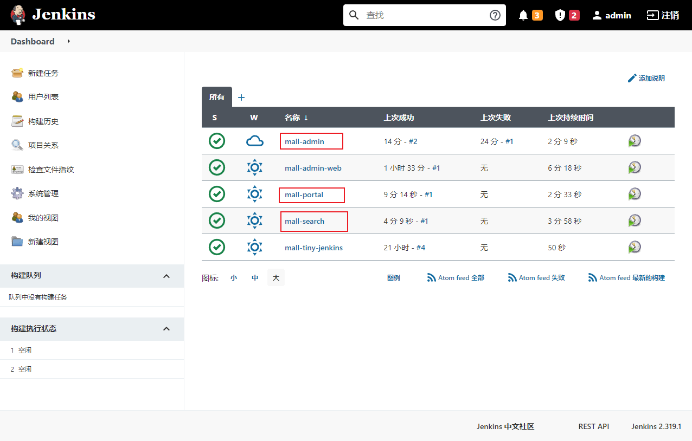Viewport: 692px width, 441px height.
Task: Select the large (大) icon size
Action: 275,278
